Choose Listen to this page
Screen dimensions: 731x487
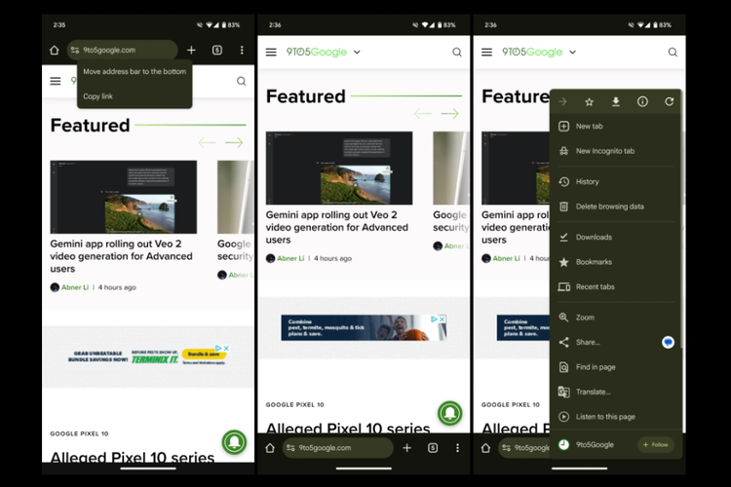pos(615,417)
